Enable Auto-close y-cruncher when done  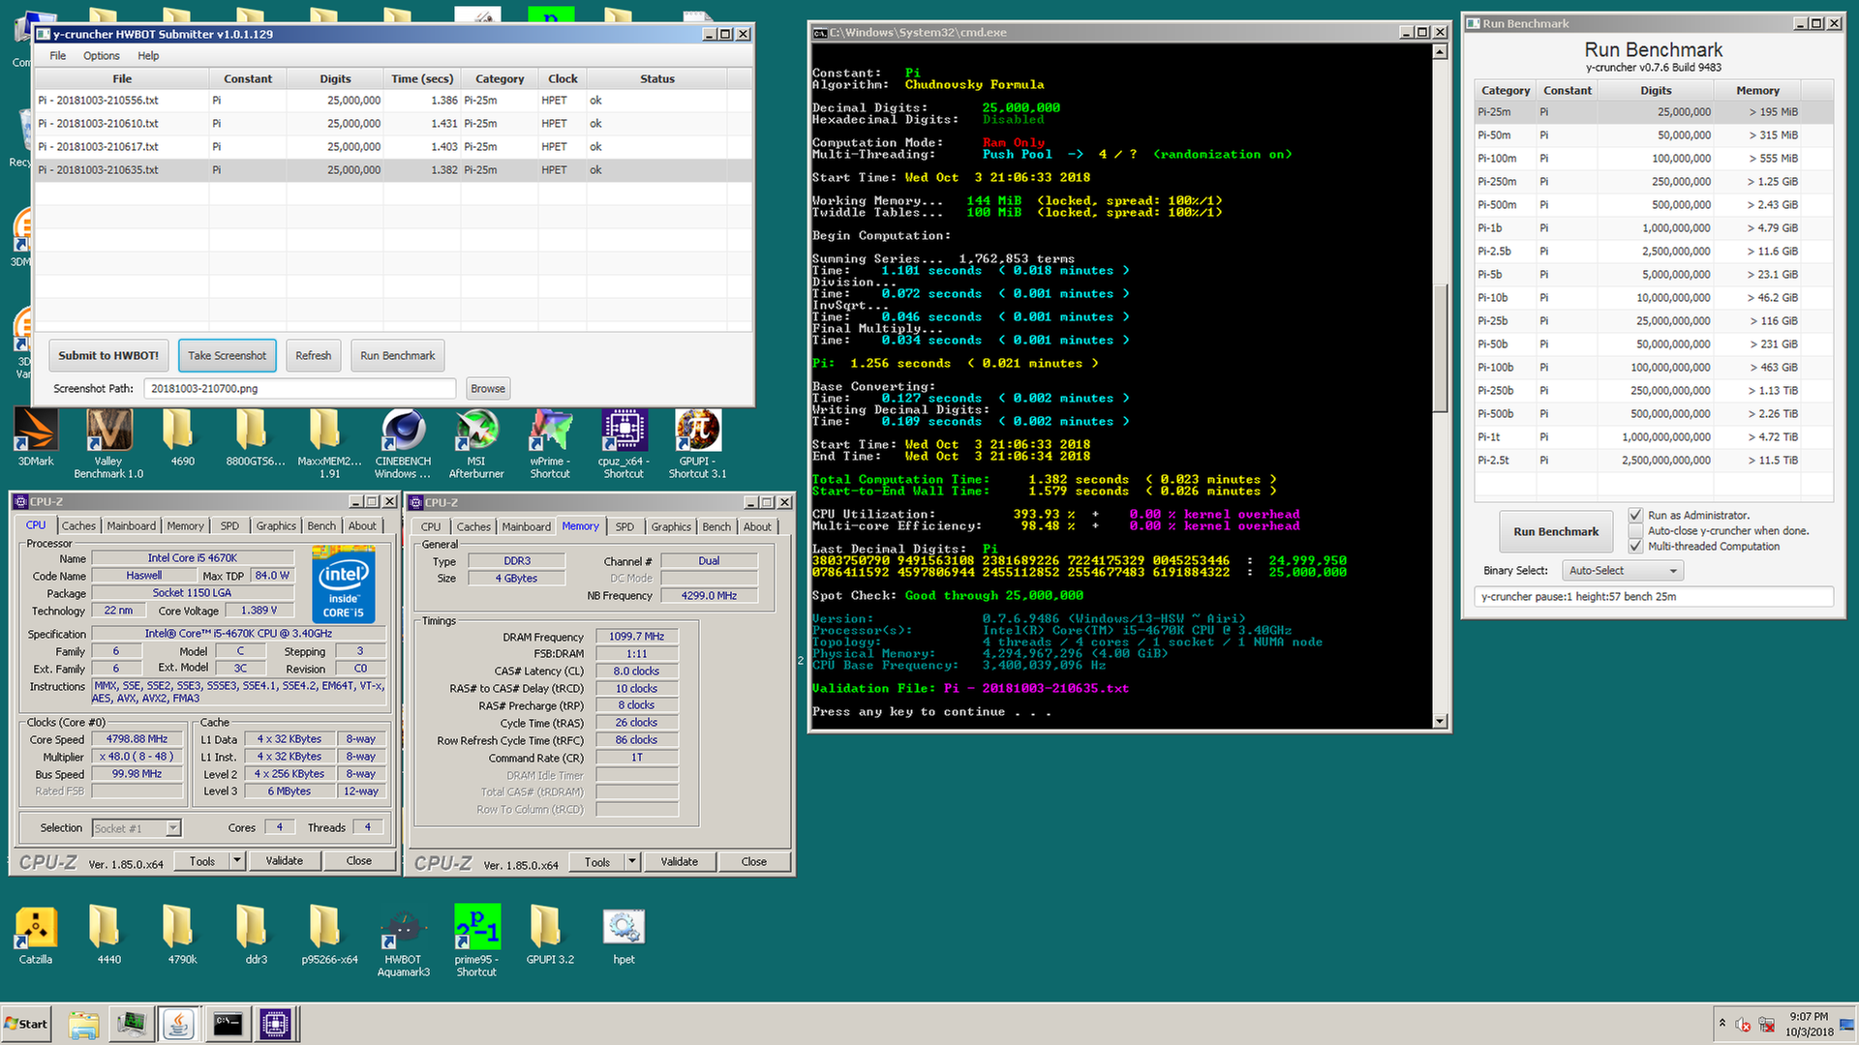(1635, 530)
